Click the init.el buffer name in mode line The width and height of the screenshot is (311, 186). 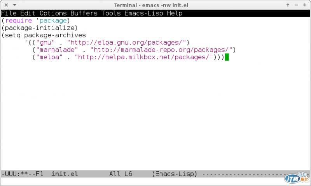[65, 174]
